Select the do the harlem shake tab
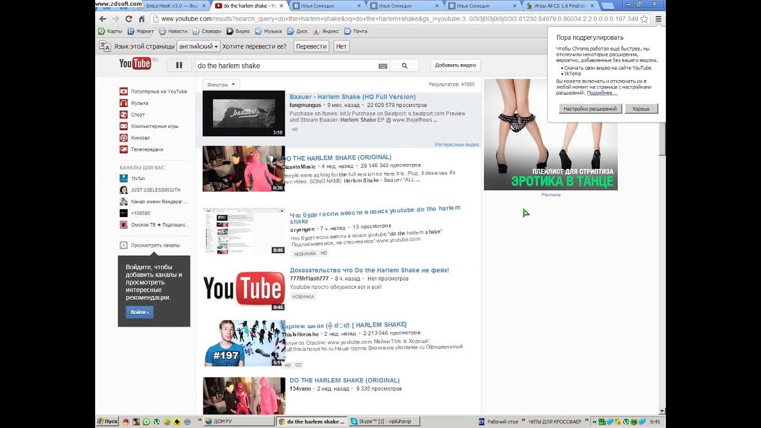The image size is (761, 428). pyautogui.click(x=245, y=5)
